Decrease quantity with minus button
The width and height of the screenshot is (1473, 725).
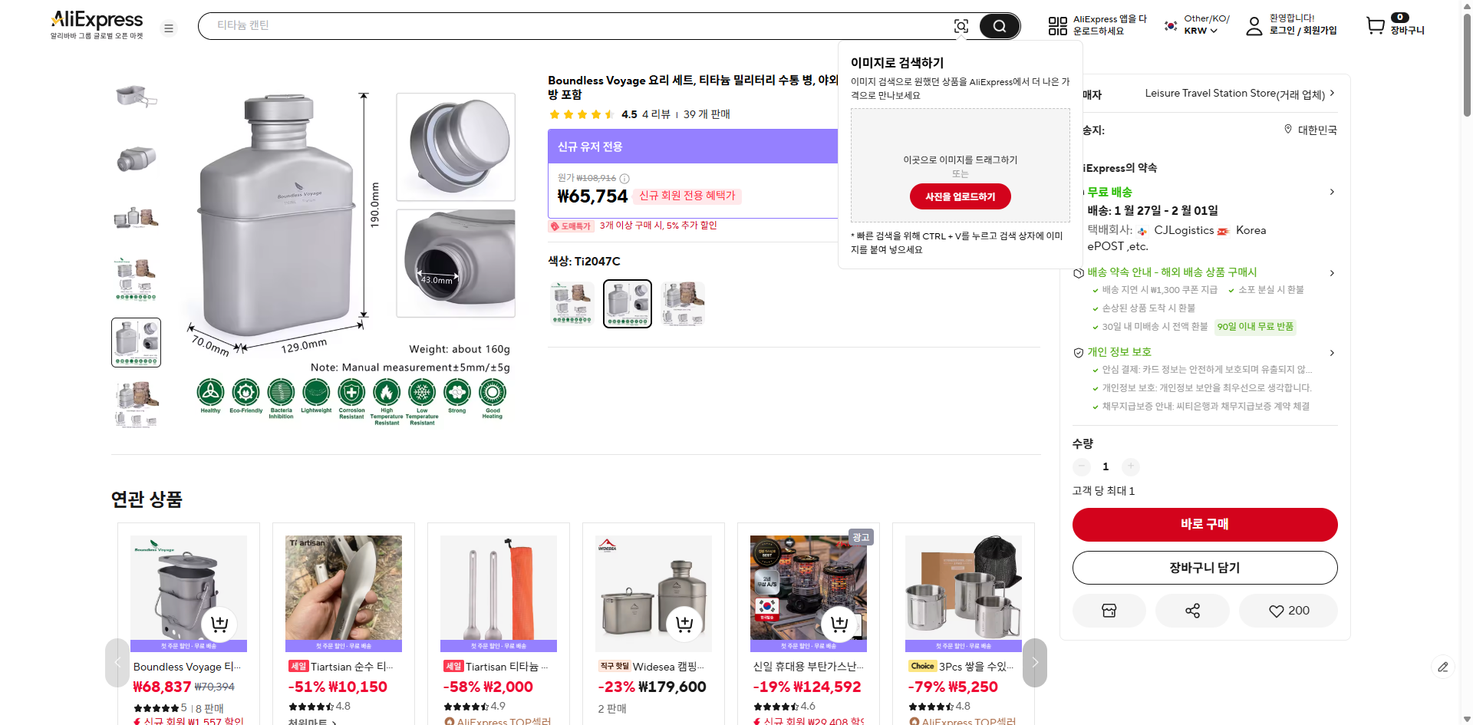pyautogui.click(x=1082, y=466)
